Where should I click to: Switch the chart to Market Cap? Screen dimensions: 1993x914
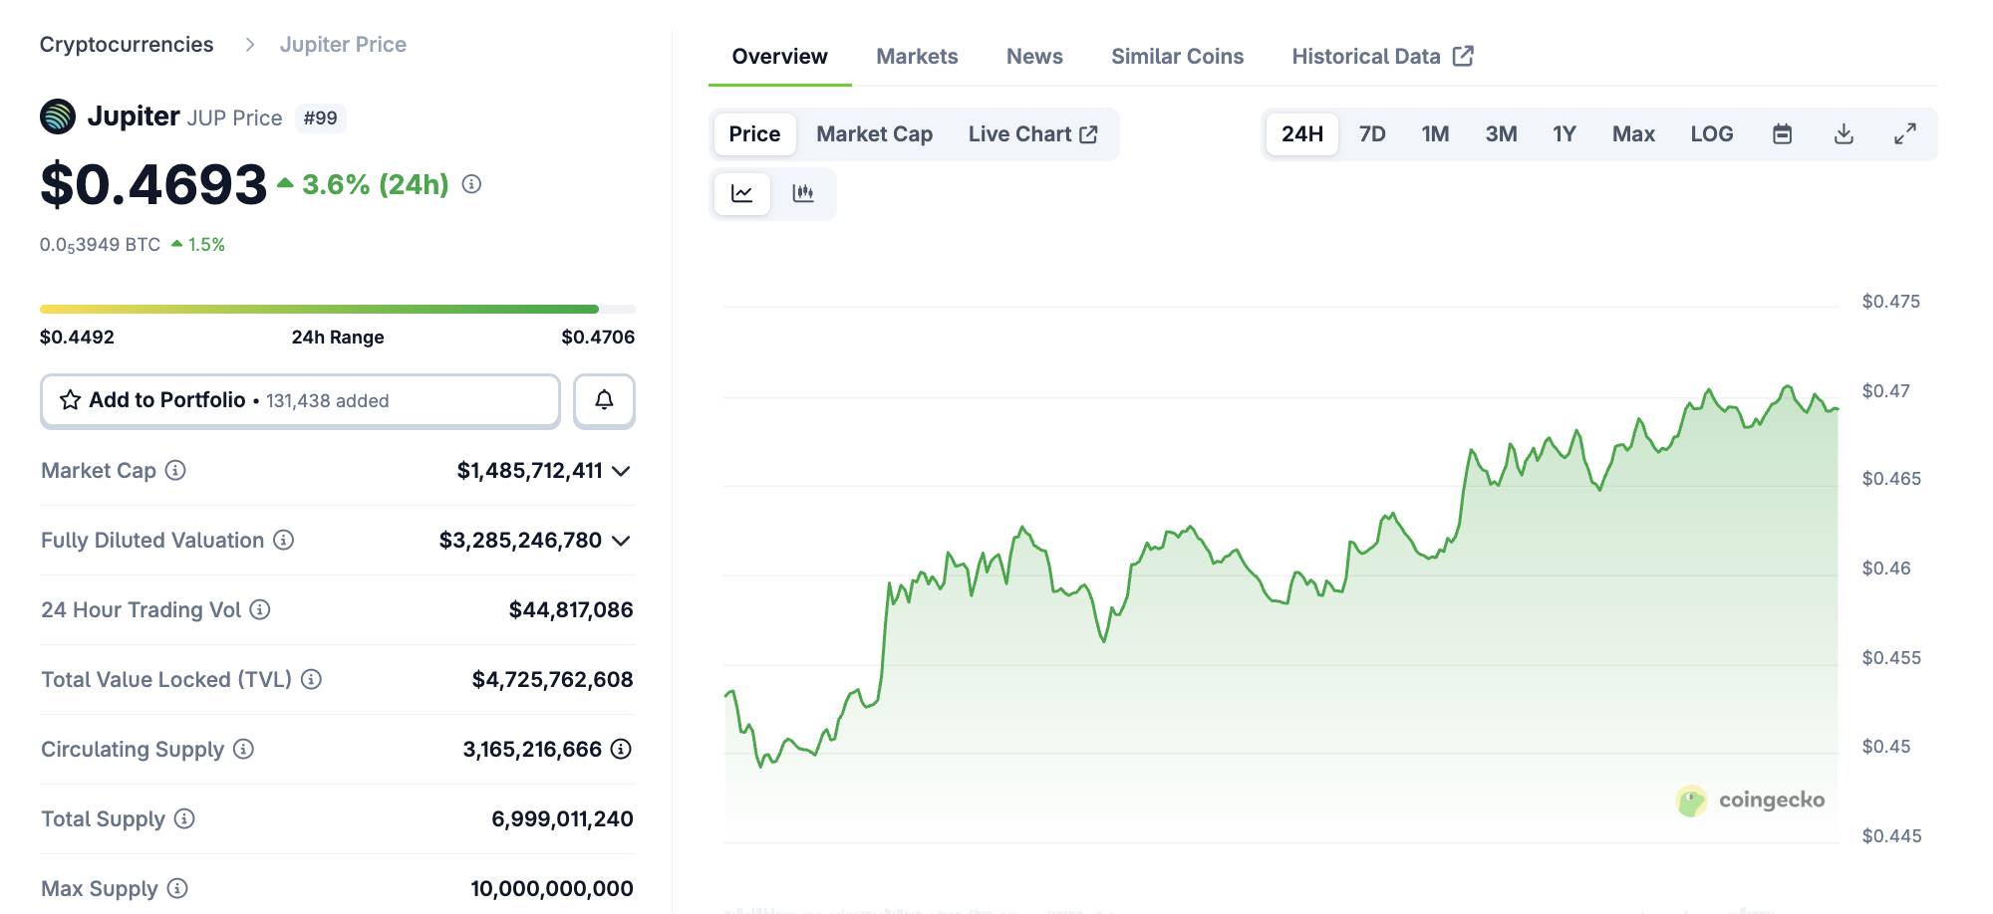(x=874, y=134)
